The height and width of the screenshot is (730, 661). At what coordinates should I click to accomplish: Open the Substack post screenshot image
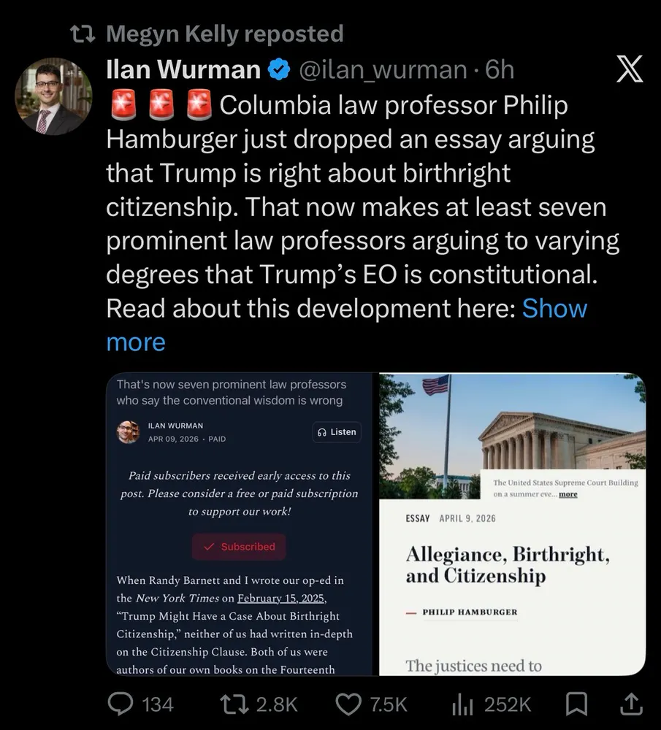[240, 524]
